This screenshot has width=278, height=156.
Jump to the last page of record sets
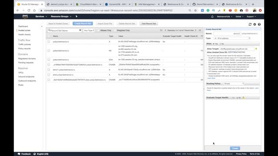(x=200, y=30)
